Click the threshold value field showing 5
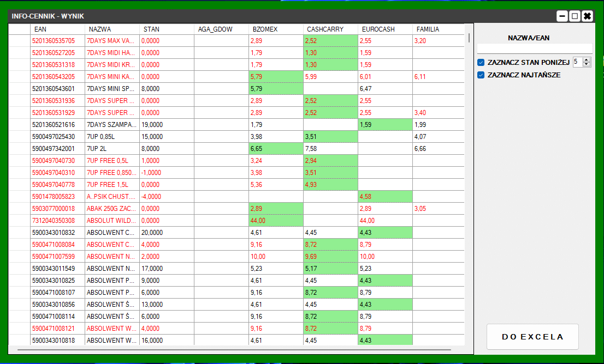 pyautogui.click(x=578, y=62)
